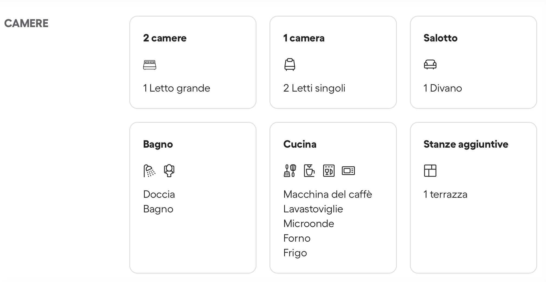
Task: Click the shower icon in Bagno card
Action: pos(149,171)
